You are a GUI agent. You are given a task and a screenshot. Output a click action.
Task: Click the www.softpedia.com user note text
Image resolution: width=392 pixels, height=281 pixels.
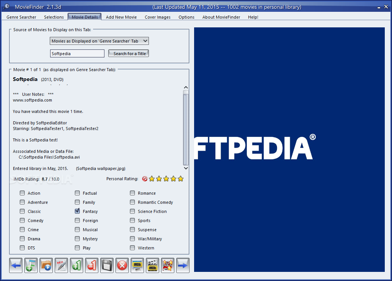click(33, 100)
